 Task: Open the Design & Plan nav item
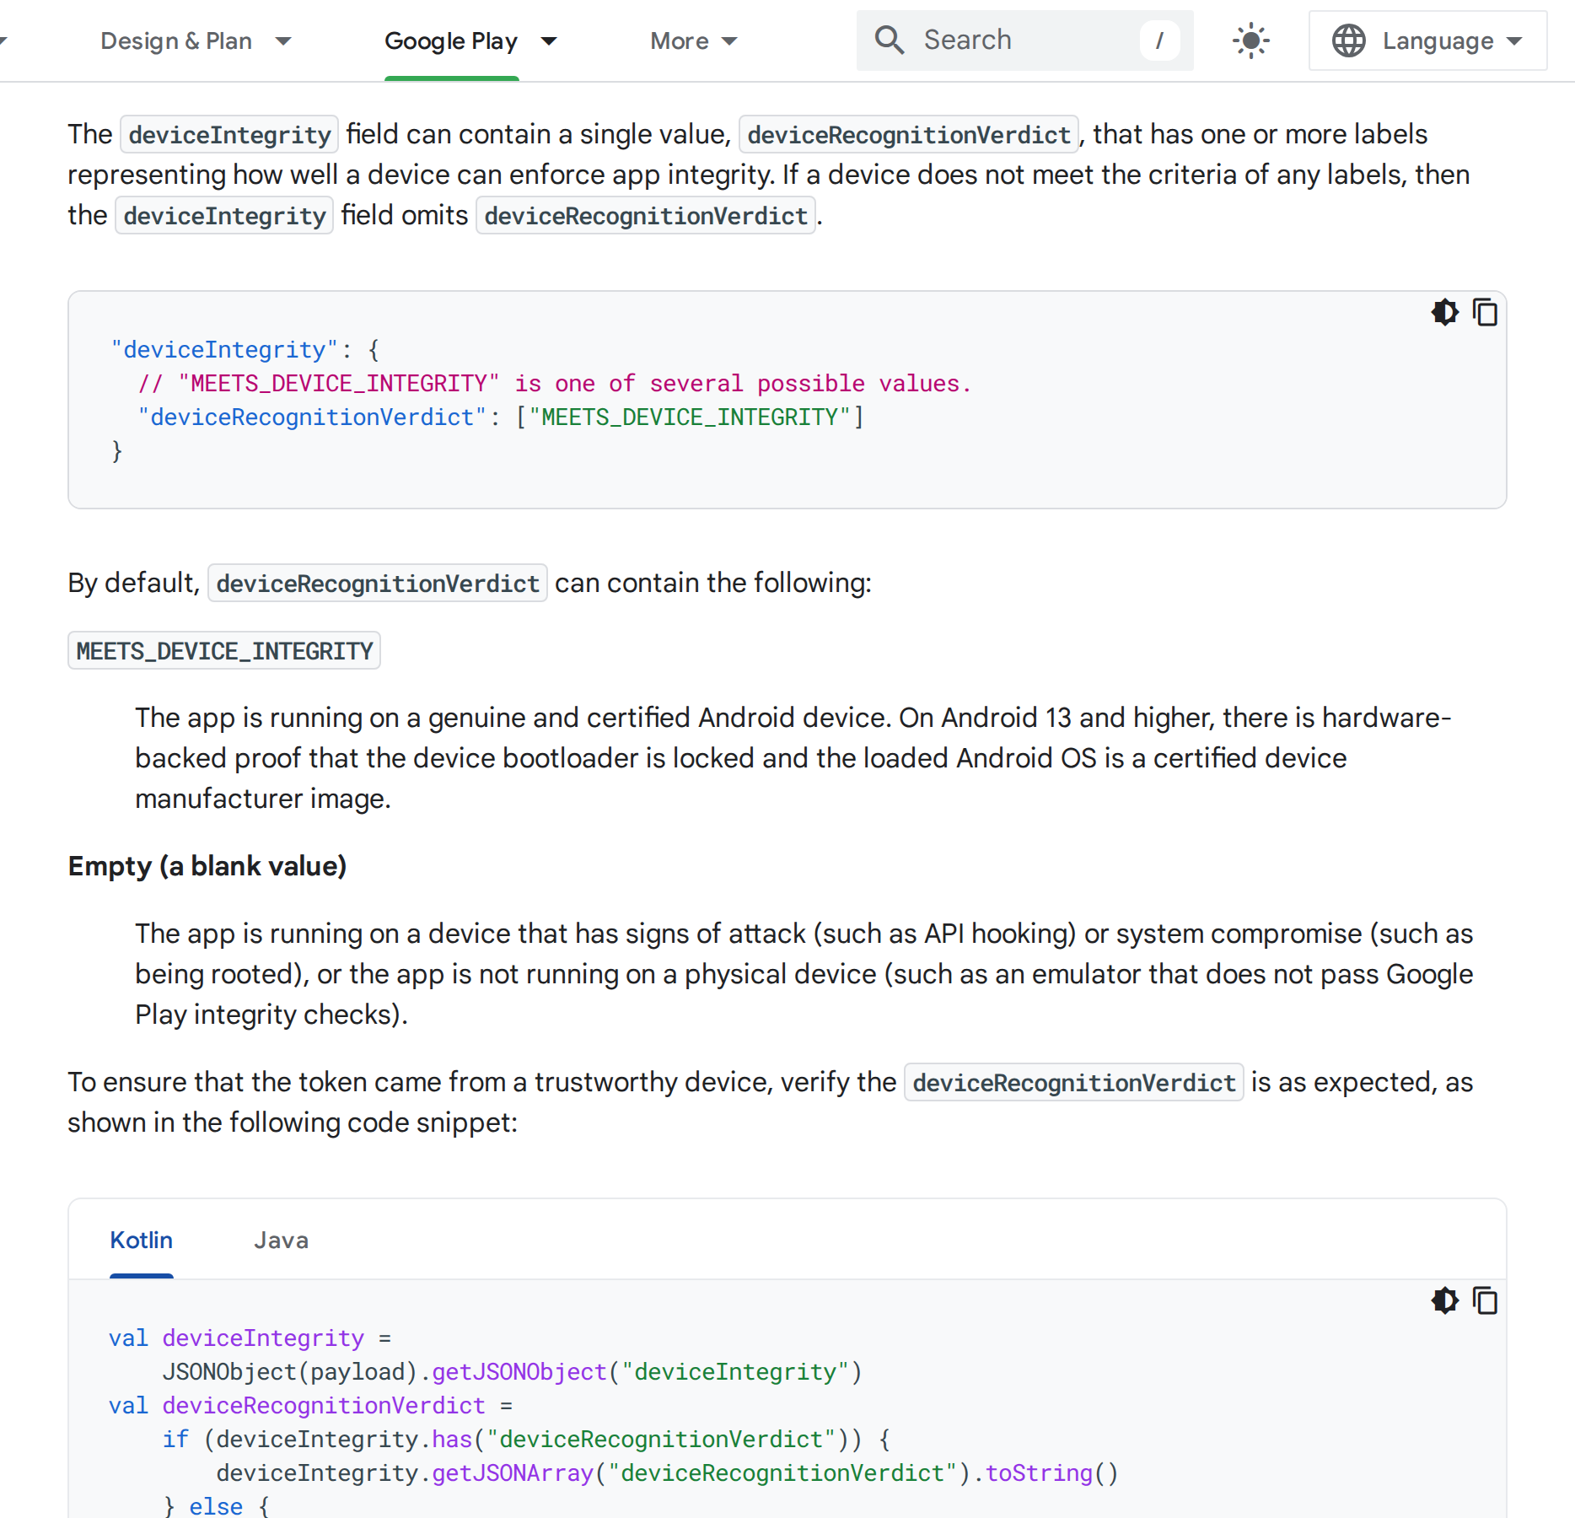[176, 41]
